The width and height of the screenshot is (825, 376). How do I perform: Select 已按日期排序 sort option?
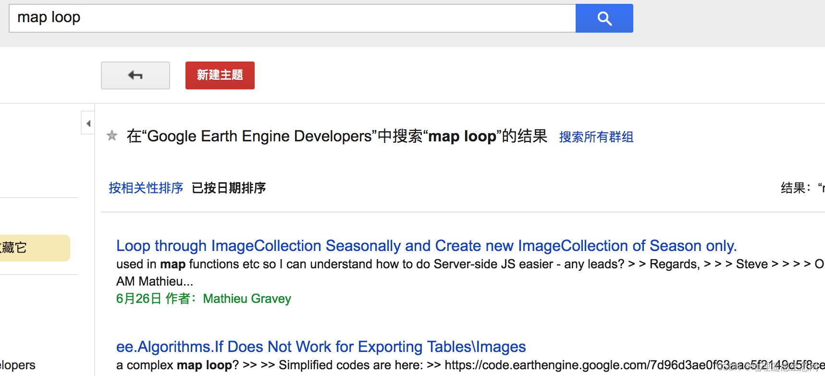click(x=229, y=188)
